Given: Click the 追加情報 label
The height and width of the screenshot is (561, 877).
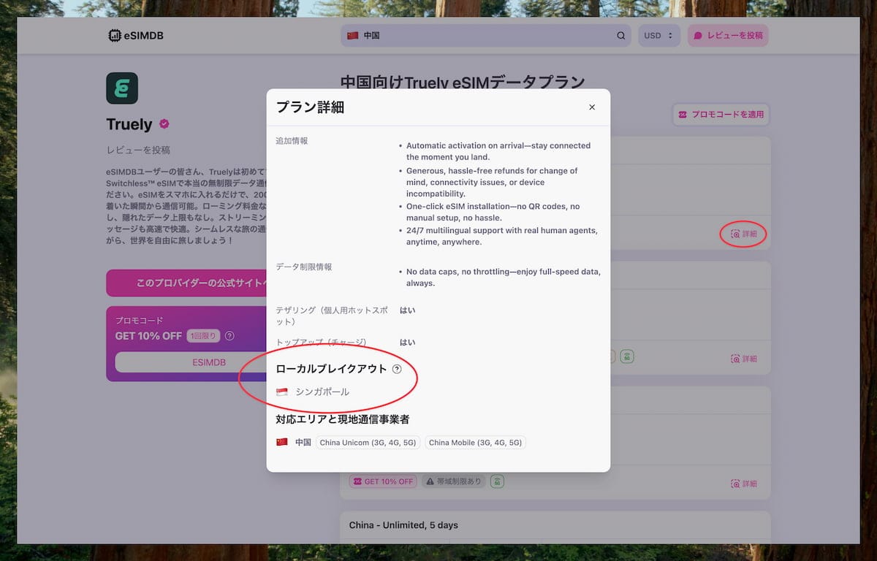Looking at the screenshot, I should (x=292, y=141).
